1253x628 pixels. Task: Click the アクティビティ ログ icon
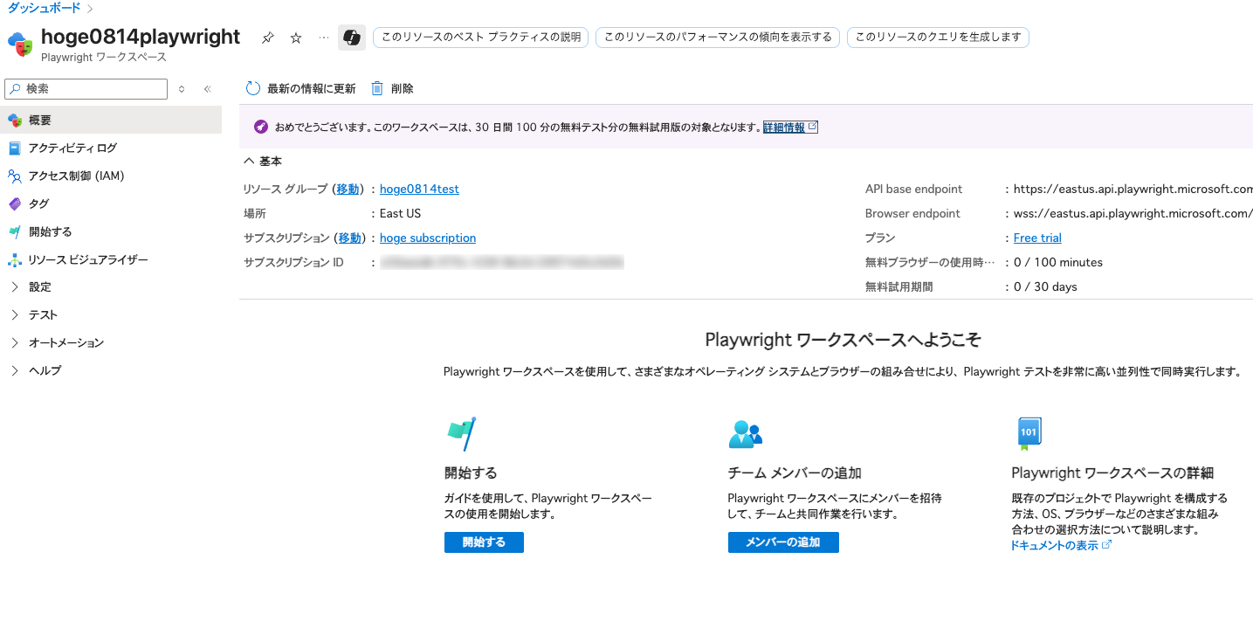tap(14, 148)
